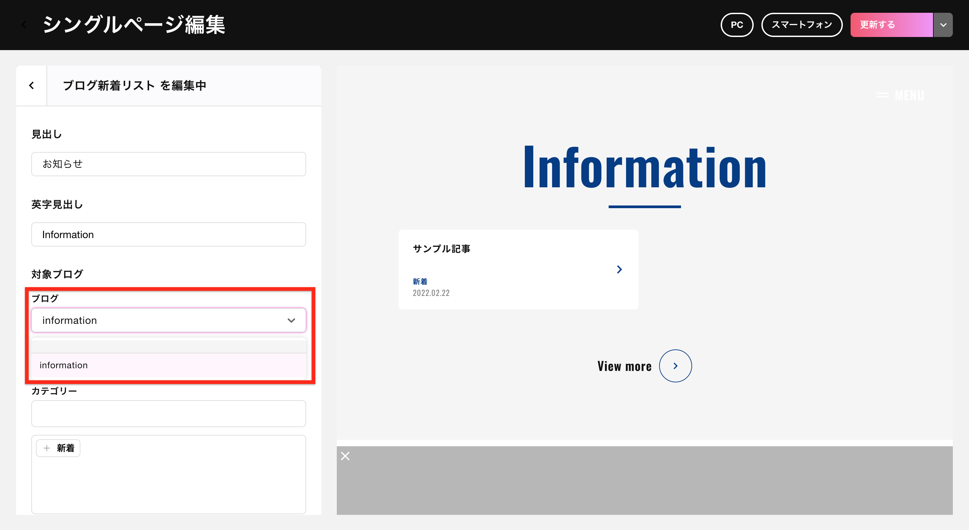Click the カテゴリー input field
This screenshot has width=969, height=530.
169,414
